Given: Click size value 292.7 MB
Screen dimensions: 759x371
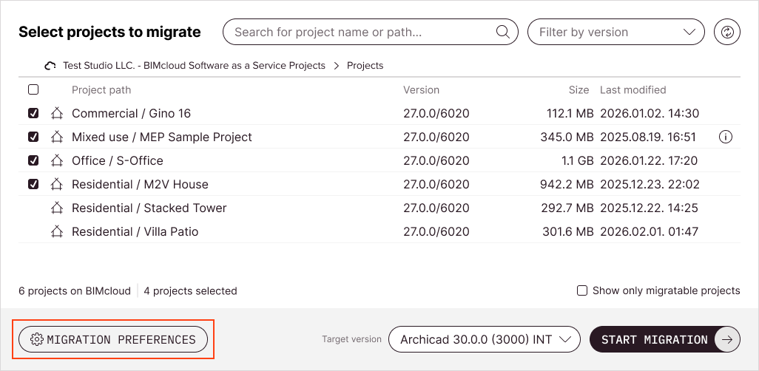Looking at the screenshot, I should (567, 208).
